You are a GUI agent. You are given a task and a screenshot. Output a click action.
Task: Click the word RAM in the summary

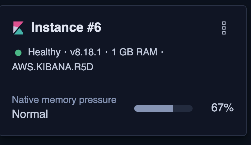pos(147,52)
